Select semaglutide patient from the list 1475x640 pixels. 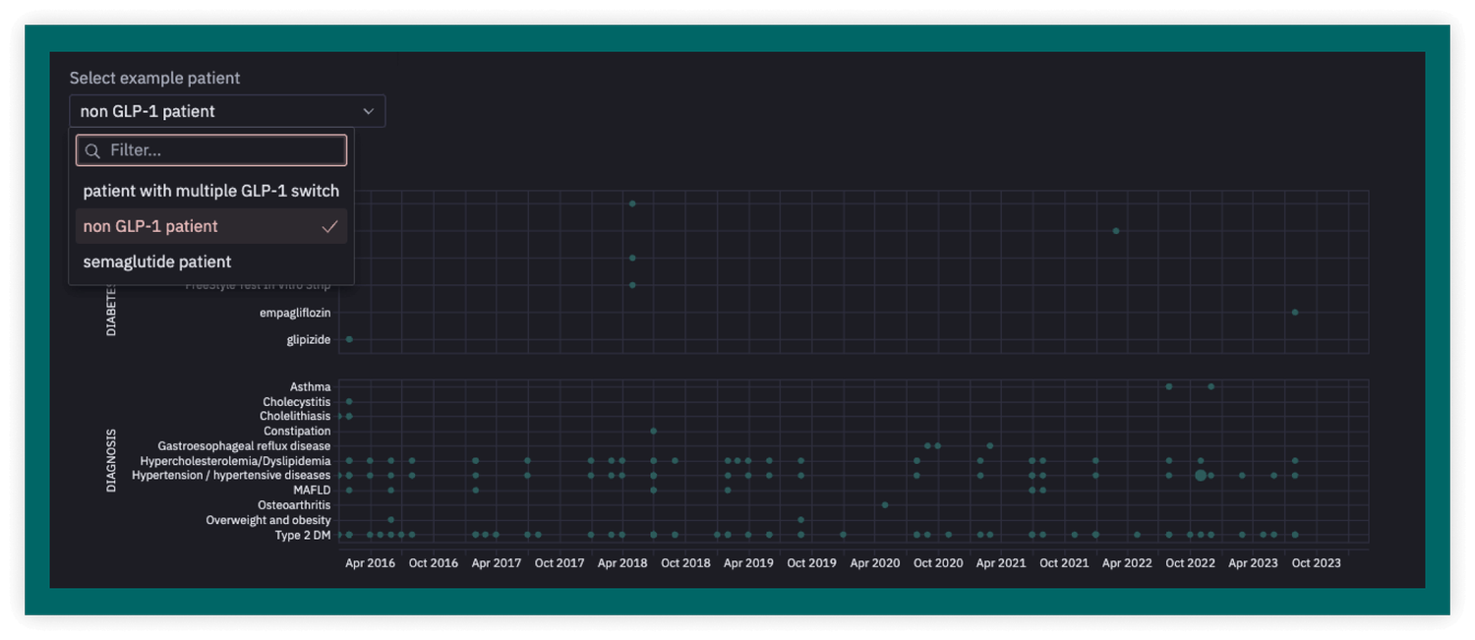point(157,262)
